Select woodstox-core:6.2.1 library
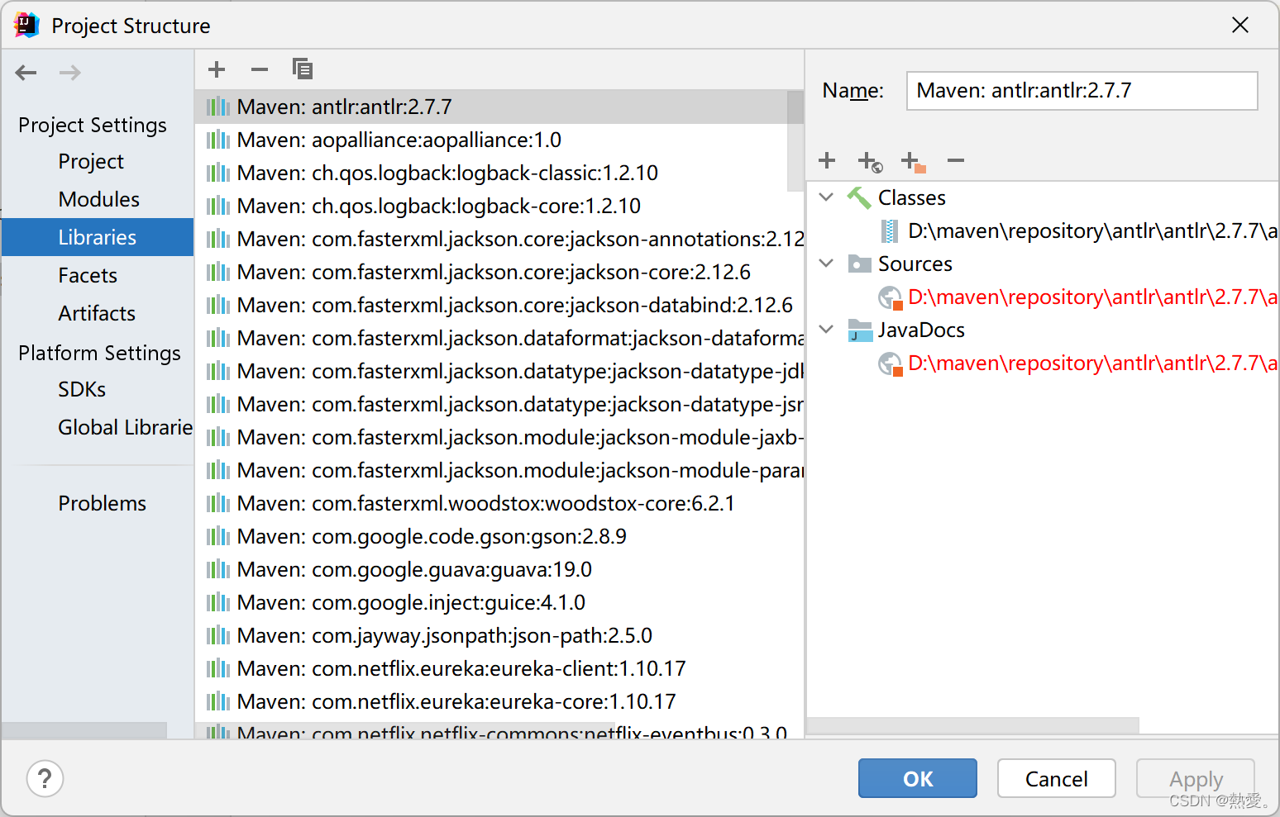 pos(499,503)
